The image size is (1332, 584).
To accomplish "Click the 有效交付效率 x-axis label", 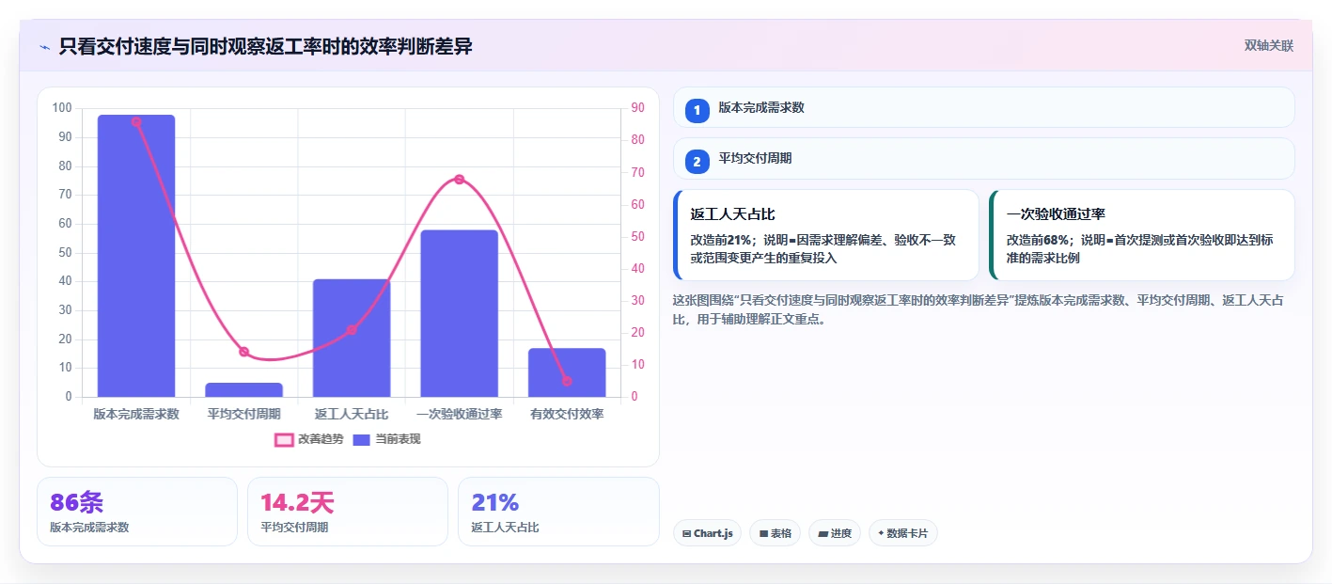I will pos(567,414).
